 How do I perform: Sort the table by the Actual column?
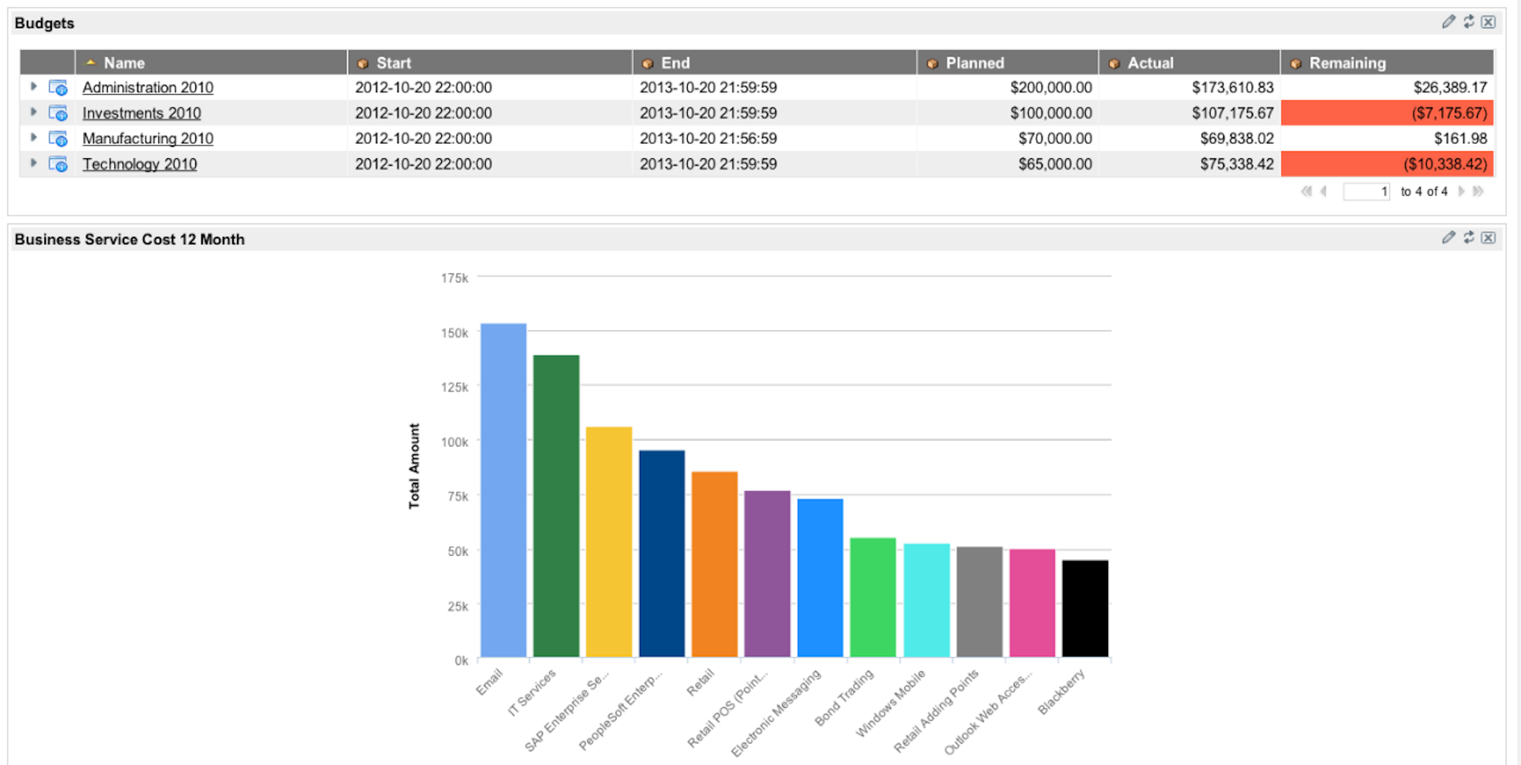tap(1152, 63)
